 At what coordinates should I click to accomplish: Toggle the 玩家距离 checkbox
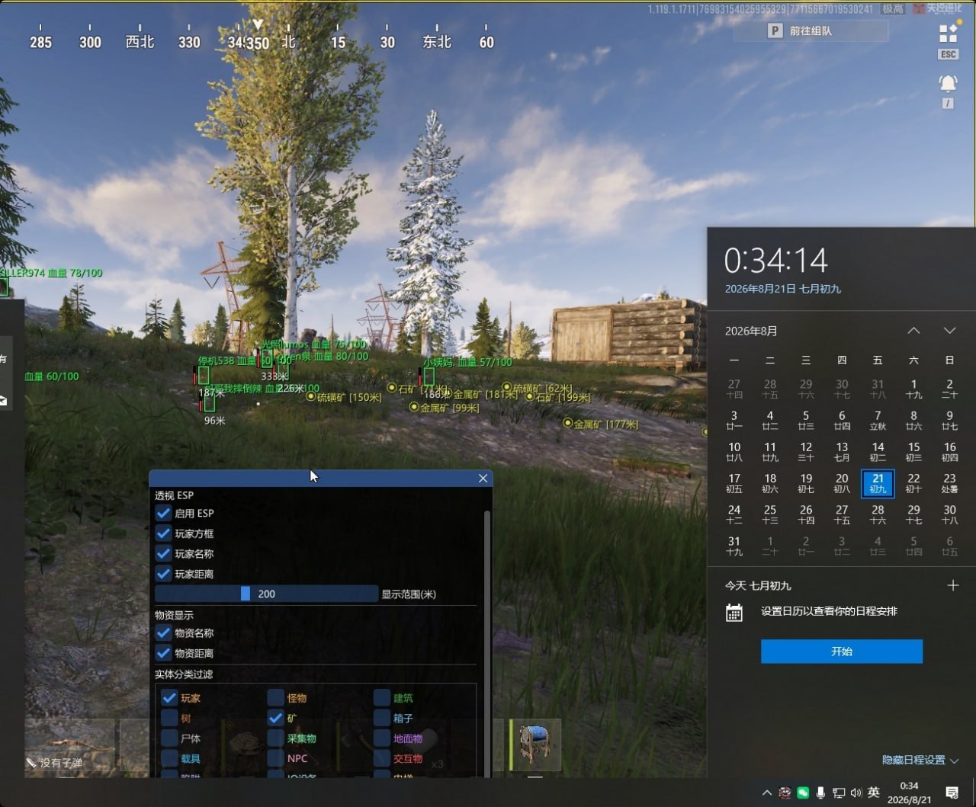tap(163, 574)
